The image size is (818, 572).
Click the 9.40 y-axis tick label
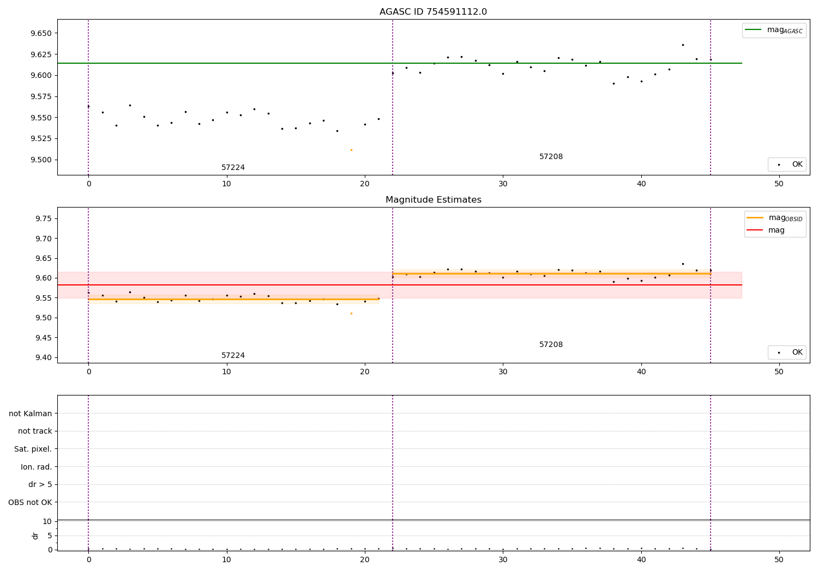pos(44,358)
